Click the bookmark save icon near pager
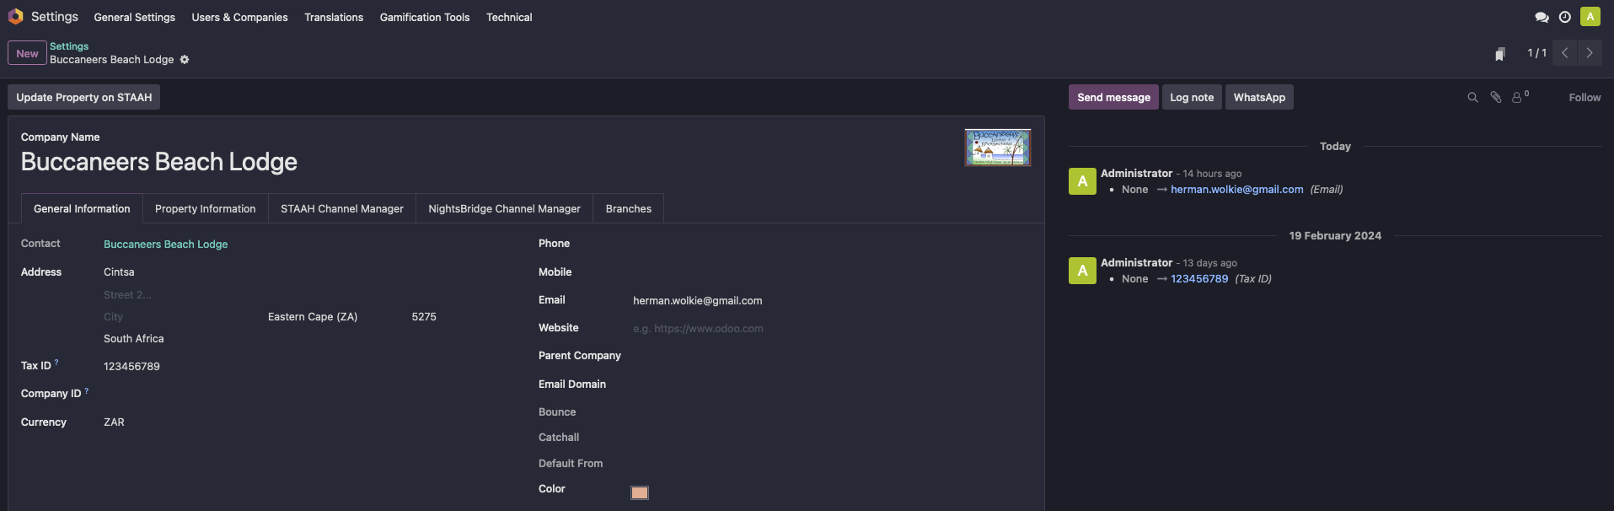The image size is (1614, 511). [x=1500, y=54]
